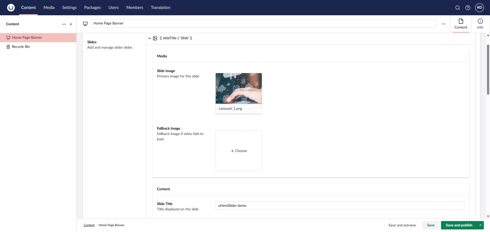Create content with the plus icon
Screen dimensions: 490x232
[71, 24]
